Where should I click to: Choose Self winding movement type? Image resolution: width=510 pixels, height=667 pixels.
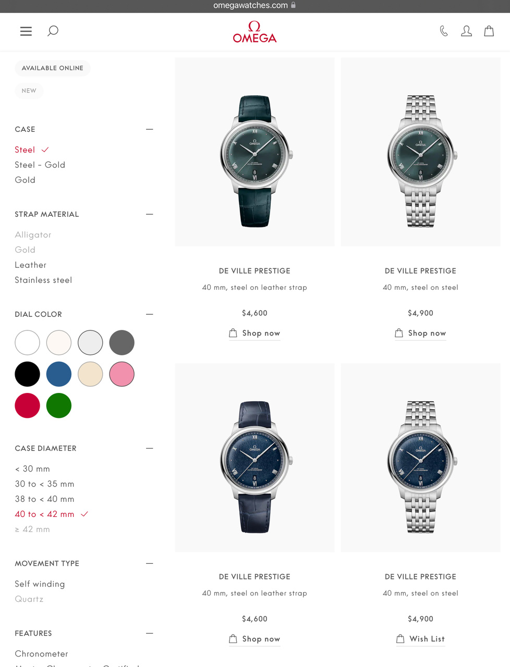(x=40, y=584)
